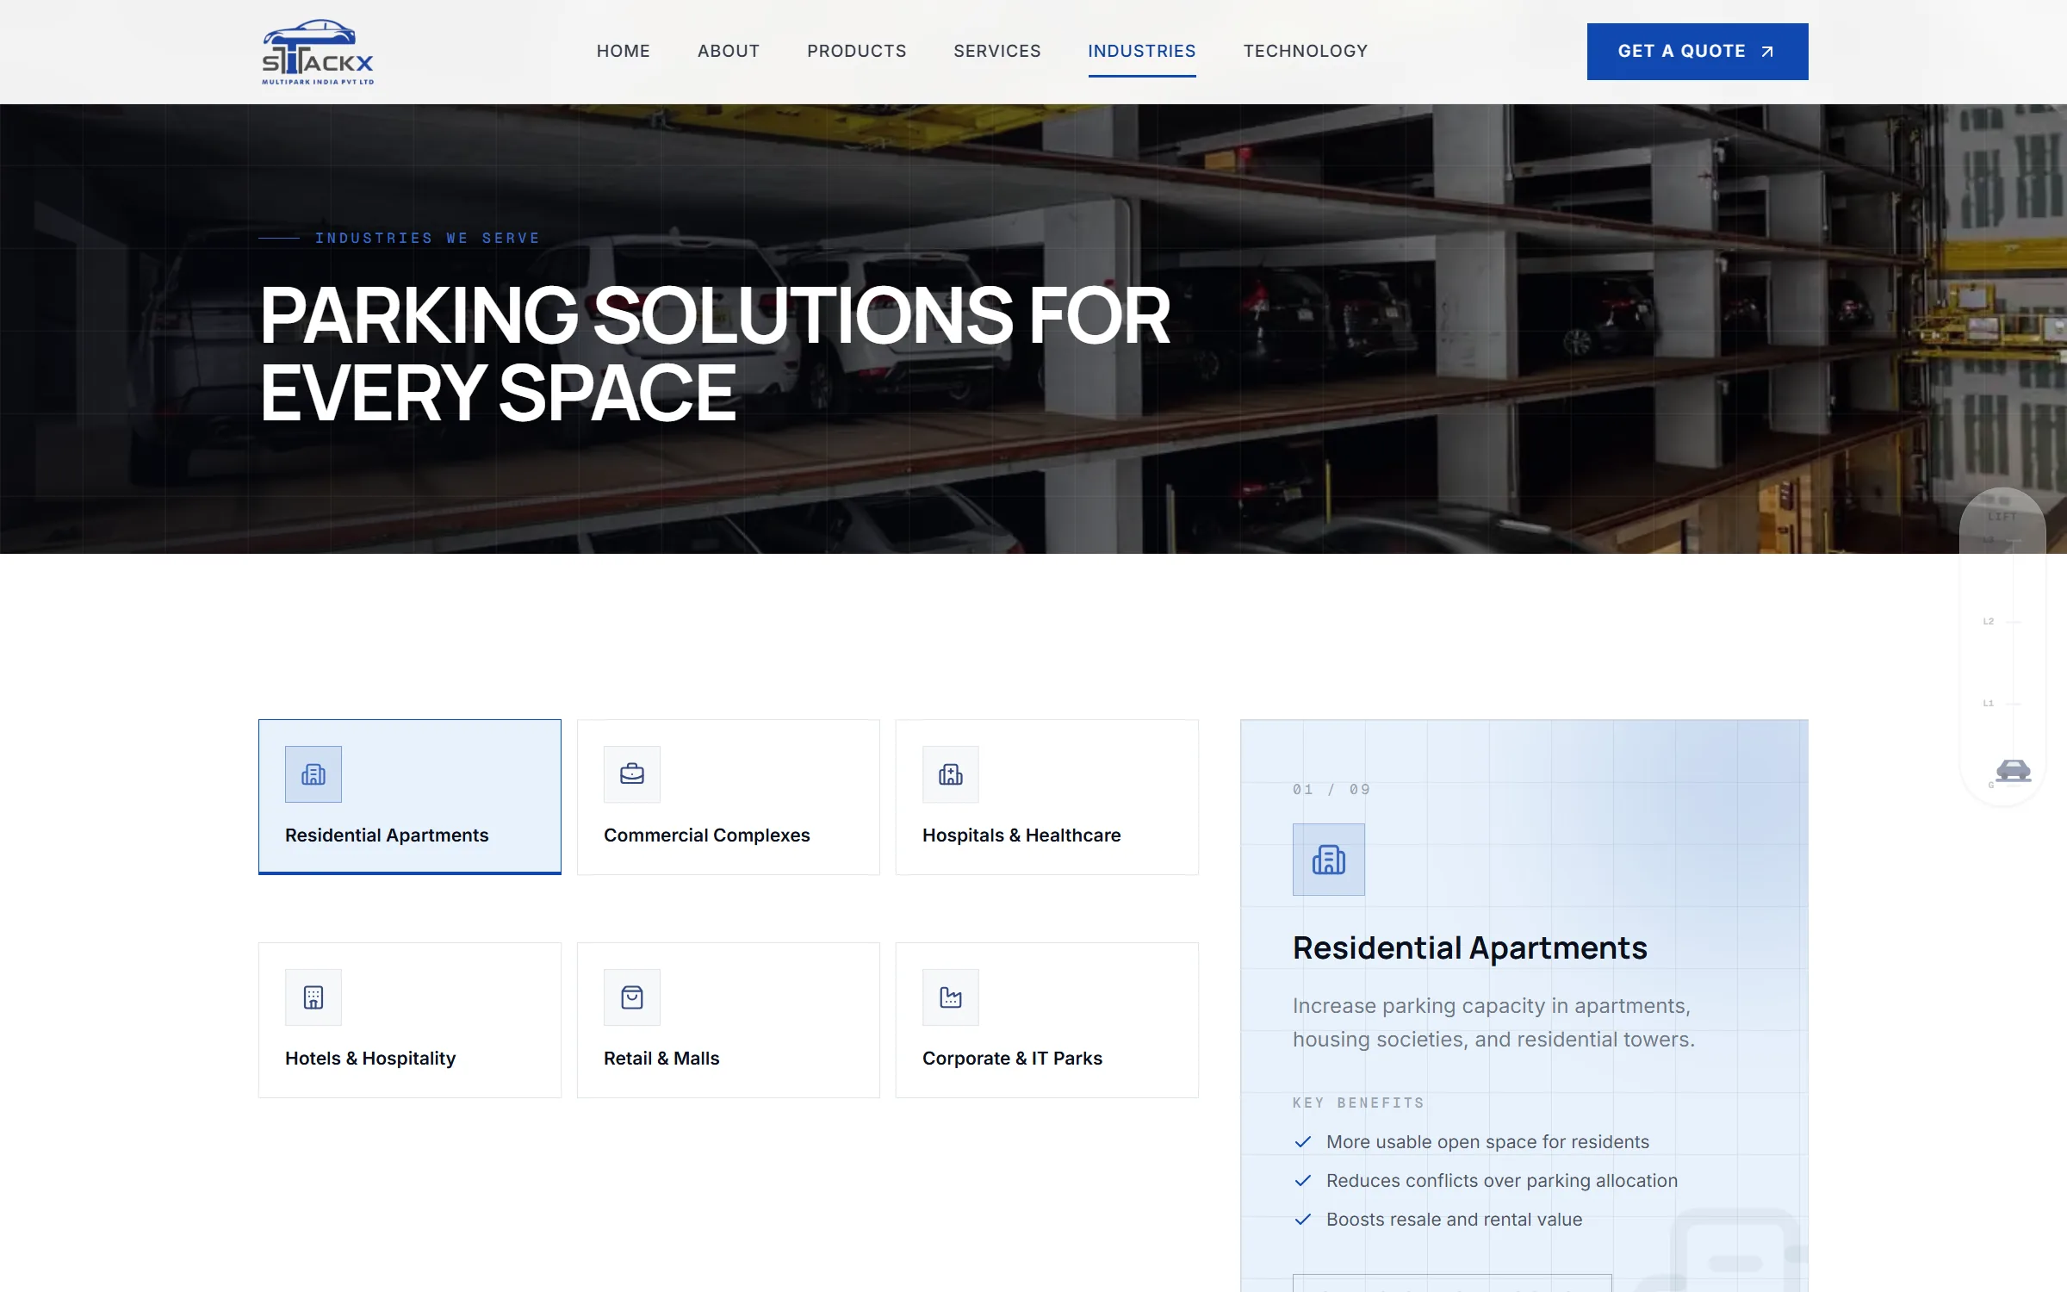This screenshot has width=2067, height=1292.
Task: Jump to L2 on the lift scroll indicator
Action: point(1989,621)
